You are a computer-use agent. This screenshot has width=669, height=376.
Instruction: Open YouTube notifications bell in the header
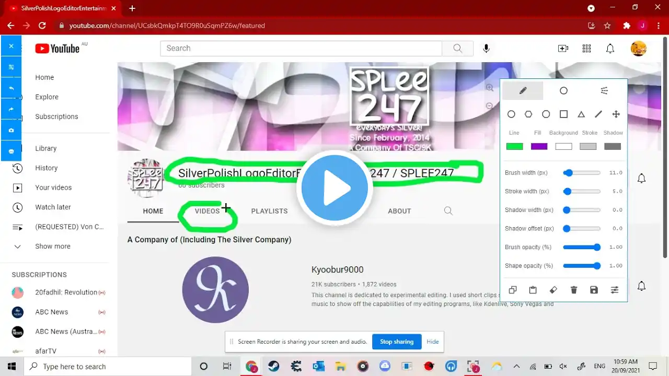tap(610, 49)
